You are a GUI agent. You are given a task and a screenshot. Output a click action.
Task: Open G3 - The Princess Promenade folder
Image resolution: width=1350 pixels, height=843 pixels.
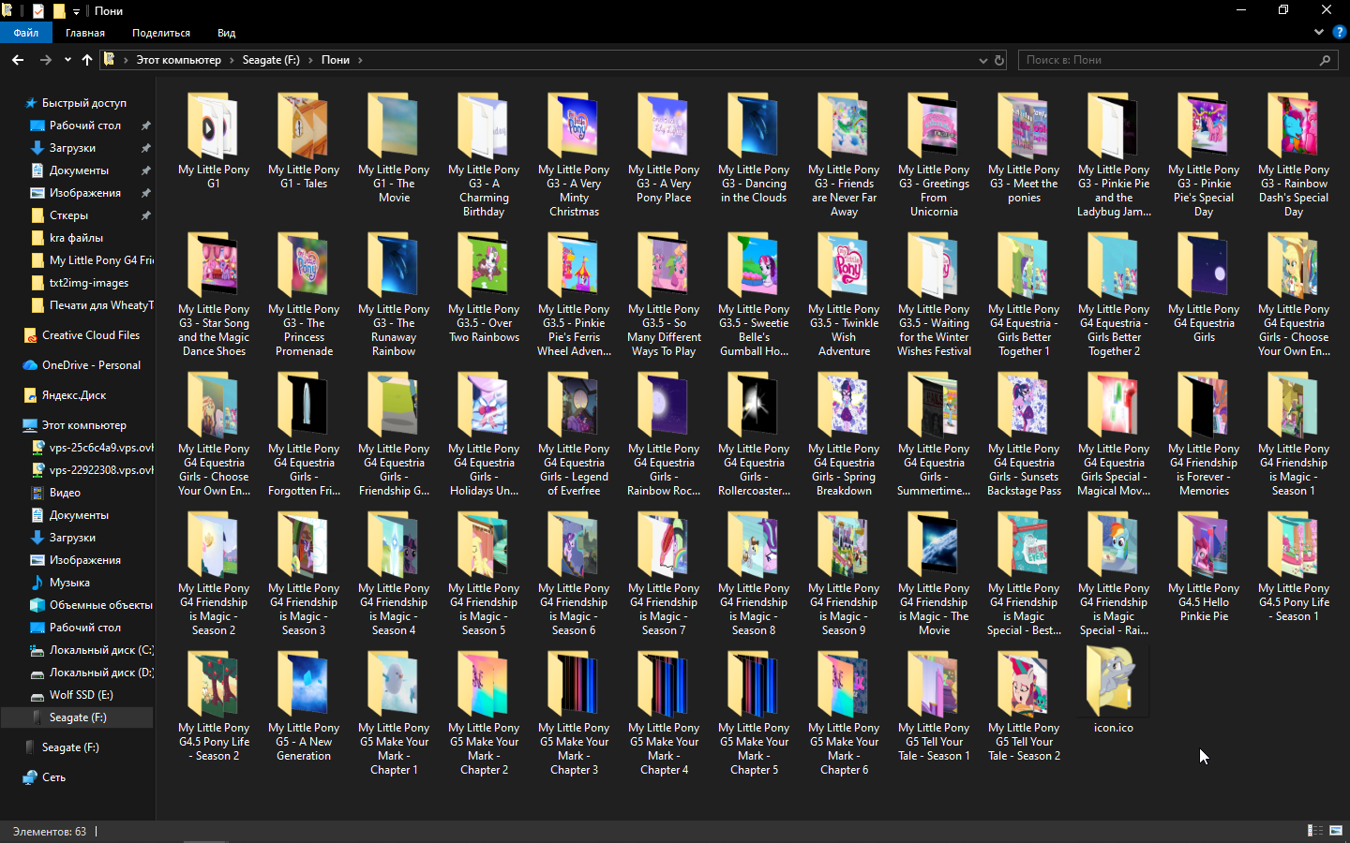(304, 294)
